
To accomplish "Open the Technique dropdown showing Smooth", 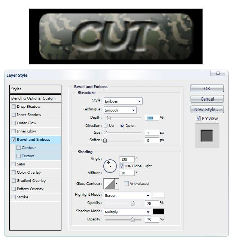I will pos(120,110).
